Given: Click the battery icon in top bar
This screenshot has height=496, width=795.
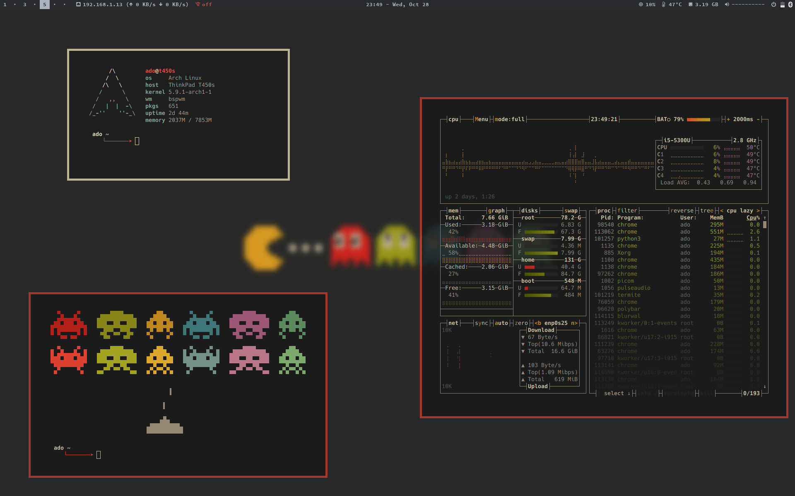Looking at the screenshot, I should 782,5.
